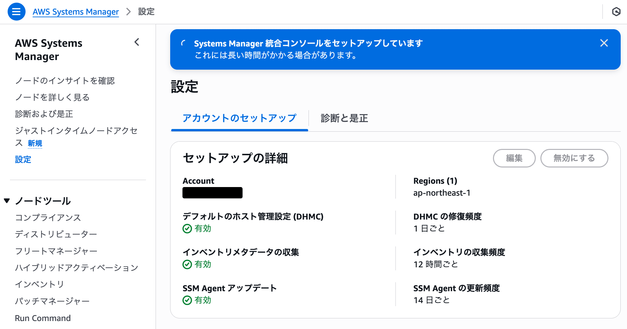Screen dimensions: 627x329
Task: Click the 12 時間ごと inventory frequency value
Action: click(x=436, y=264)
